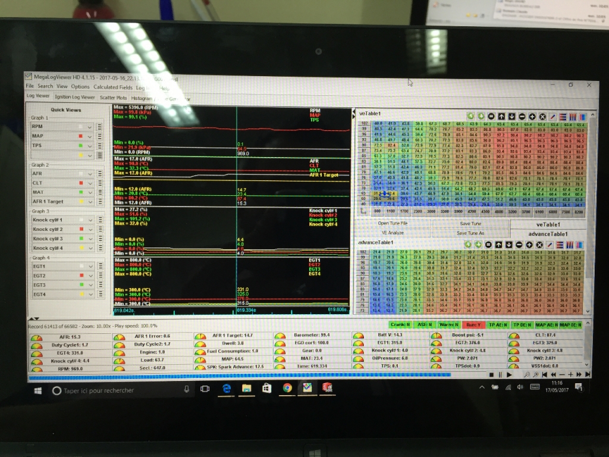Click the TP AE status indicator
The image size is (609, 457).
(498, 324)
